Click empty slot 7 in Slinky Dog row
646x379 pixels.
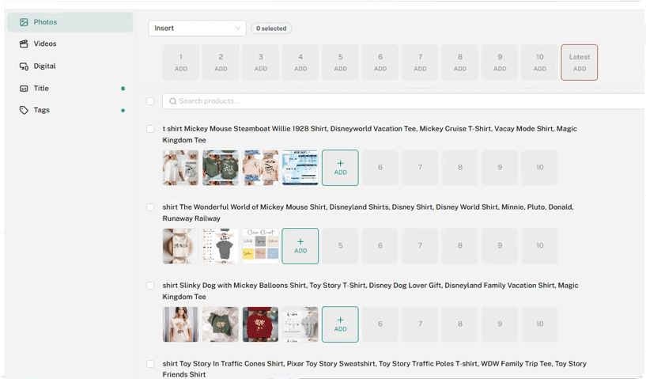(420, 324)
